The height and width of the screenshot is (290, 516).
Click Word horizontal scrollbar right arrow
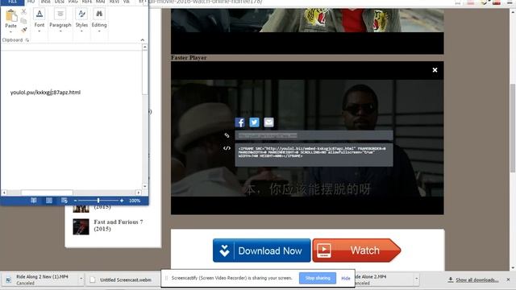click(x=139, y=193)
